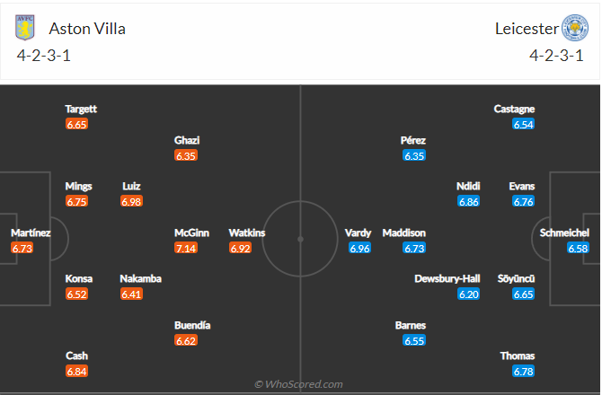Screen dimensions: 602x395
Task: Select Dewsbury-Hall's 6.20 rating badge
Action: click(468, 294)
